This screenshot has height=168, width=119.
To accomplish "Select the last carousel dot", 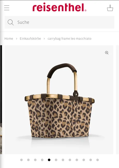I will [x=98, y=160].
